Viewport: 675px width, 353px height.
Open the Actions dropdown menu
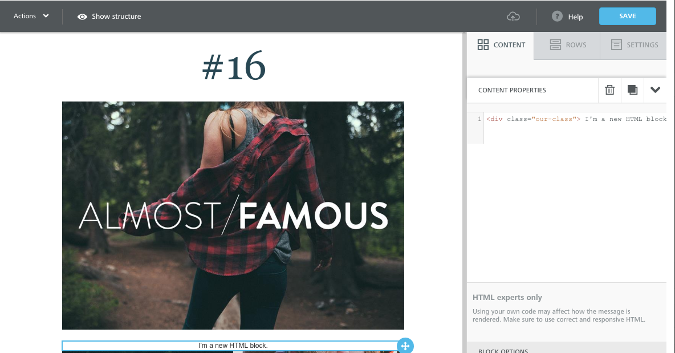[31, 16]
